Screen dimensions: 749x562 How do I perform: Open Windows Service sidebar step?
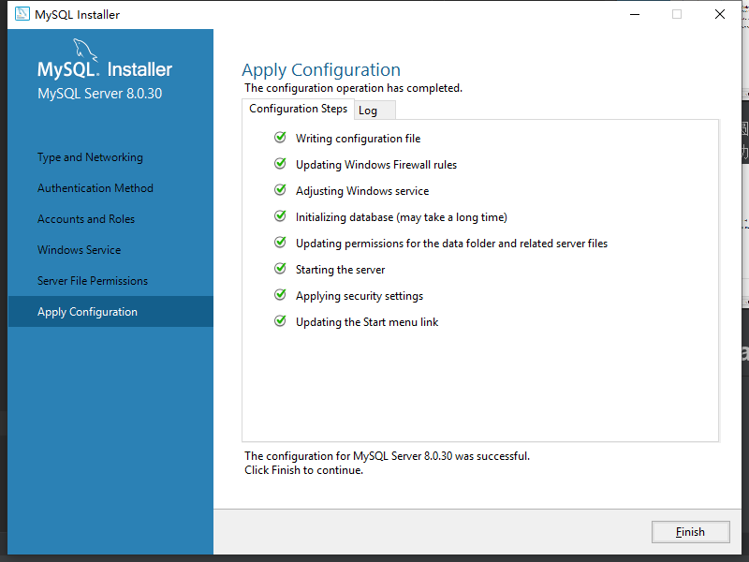point(80,250)
